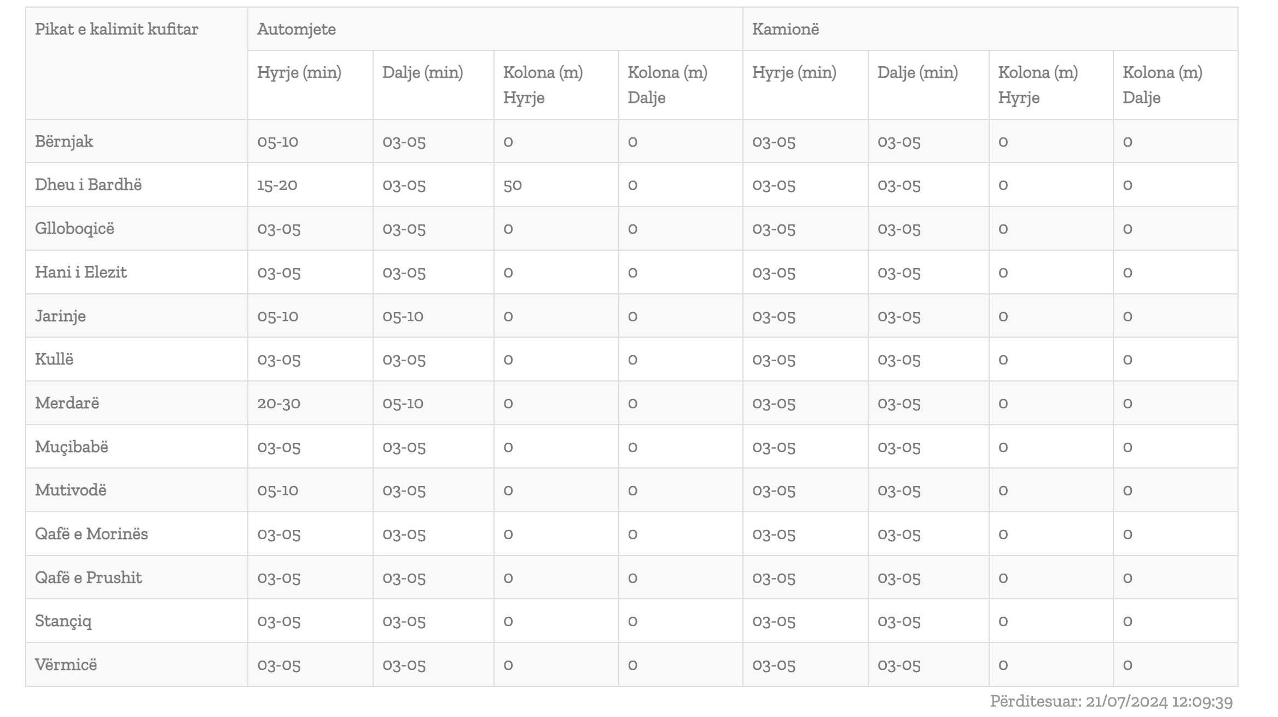Click the Automjete group header
The width and height of the screenshot is (1278, 717).
[x=297, y=29]
